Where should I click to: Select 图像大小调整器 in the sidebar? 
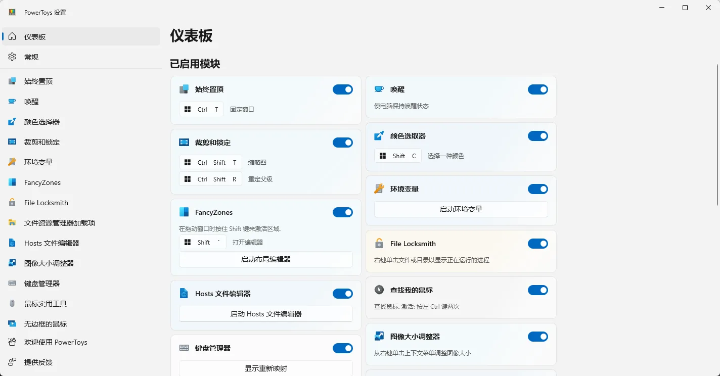(81, 263)
